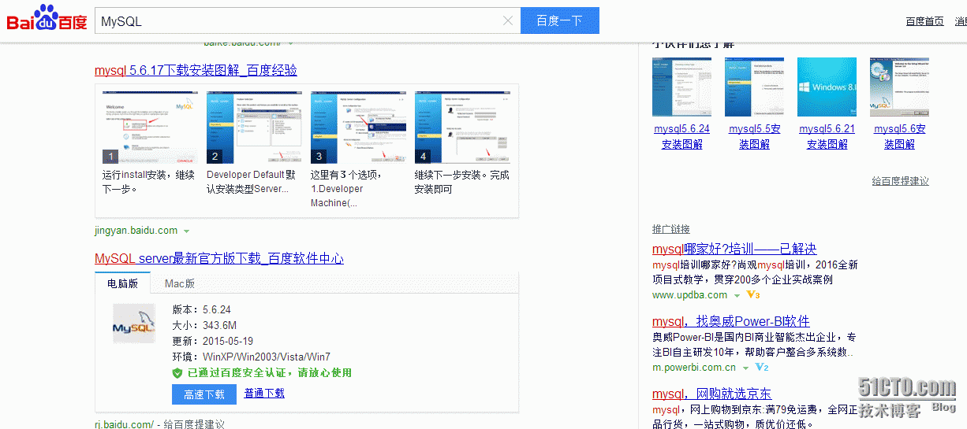Click the 百度一下 search button
The width and height of the screenshot is (967, 429).
click(x=560, y=21)
